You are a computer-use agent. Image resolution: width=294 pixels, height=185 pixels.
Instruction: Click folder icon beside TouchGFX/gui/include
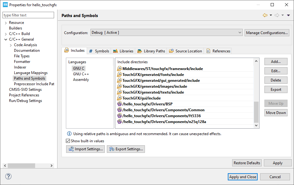click(x=119, y=98)
